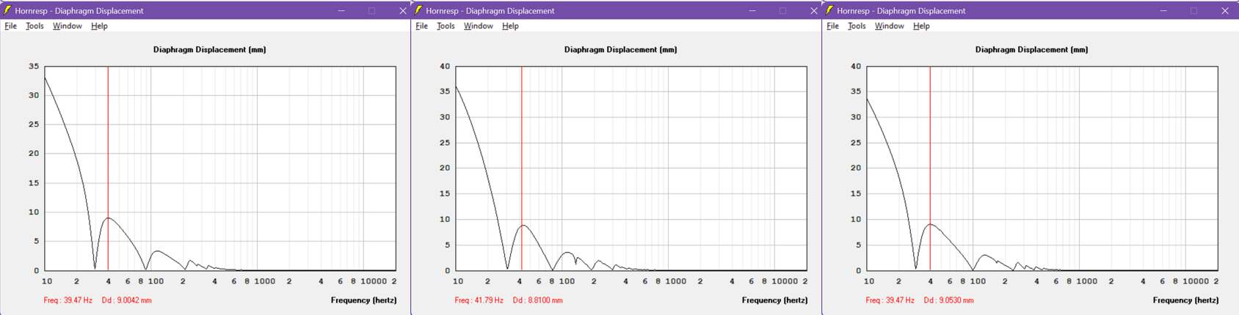Viewport: 1239px width, 315px height.
Task: Click 'Diaphragm Displacement (mm)' heading in left window
Action: point(210,50)
